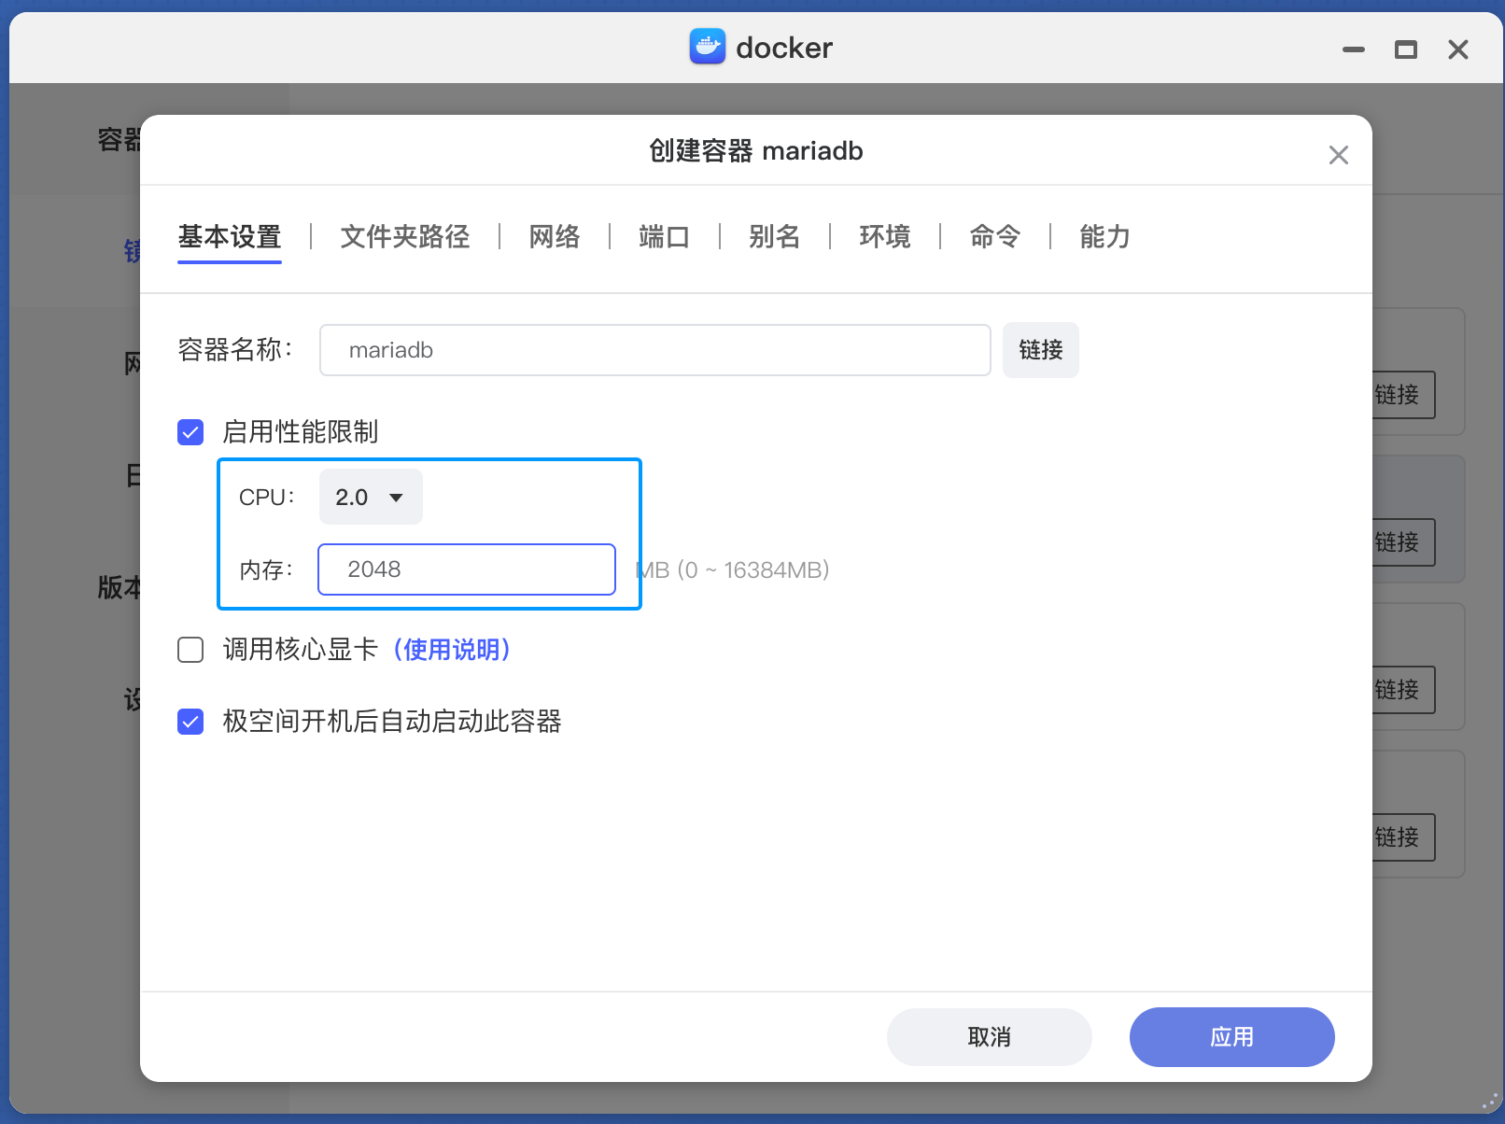The height and width of the screenshot is (1124, 1505).
Task: Maximize the docker window
Action: pos(1405,49)
